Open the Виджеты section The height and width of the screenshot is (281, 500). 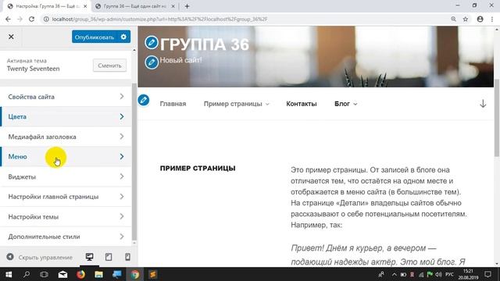66,176
